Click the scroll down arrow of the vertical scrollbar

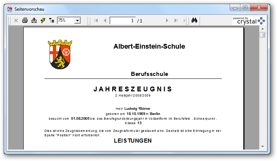coord(263,147)
